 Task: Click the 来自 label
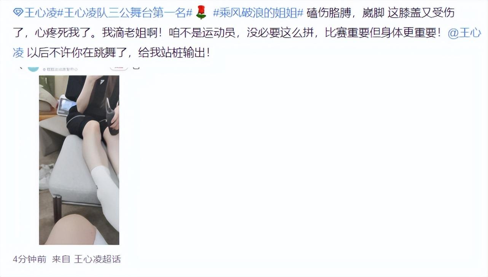click(x=61, y=259)
